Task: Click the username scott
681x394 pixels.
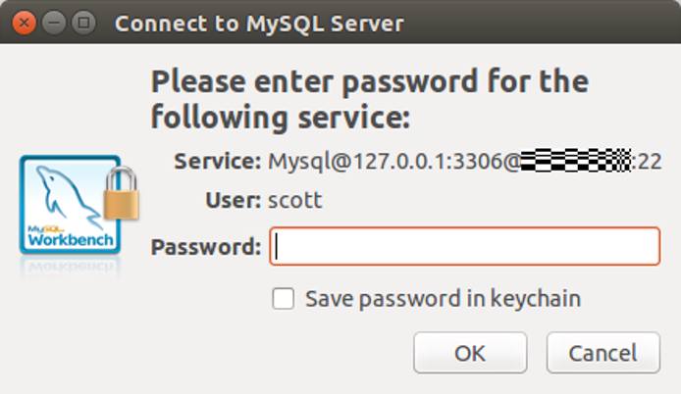Action: pos(295,201)
